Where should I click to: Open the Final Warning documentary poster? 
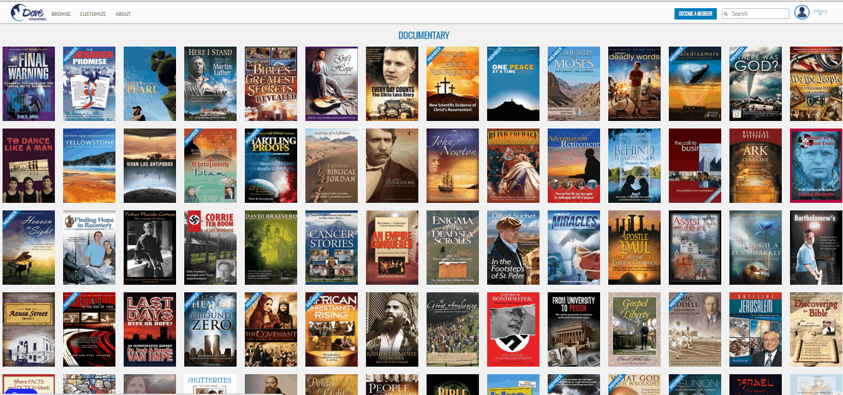[x=28, y=84]
